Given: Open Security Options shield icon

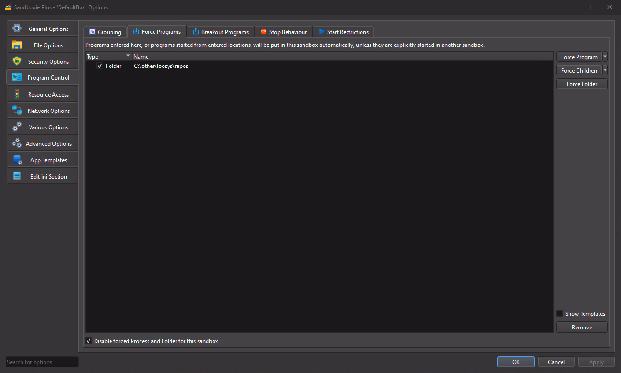Looking at the screenshot, I should pyautogui.click(x=17, y=61).
